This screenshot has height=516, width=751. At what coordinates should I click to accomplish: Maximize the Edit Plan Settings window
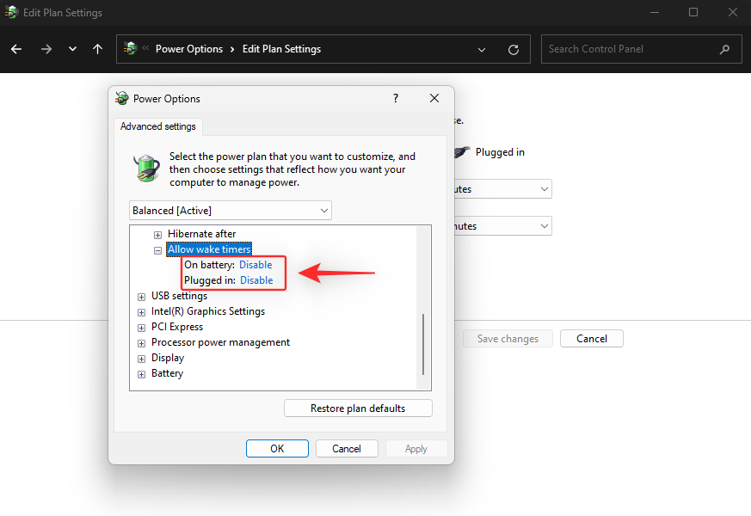click(693, 12)
